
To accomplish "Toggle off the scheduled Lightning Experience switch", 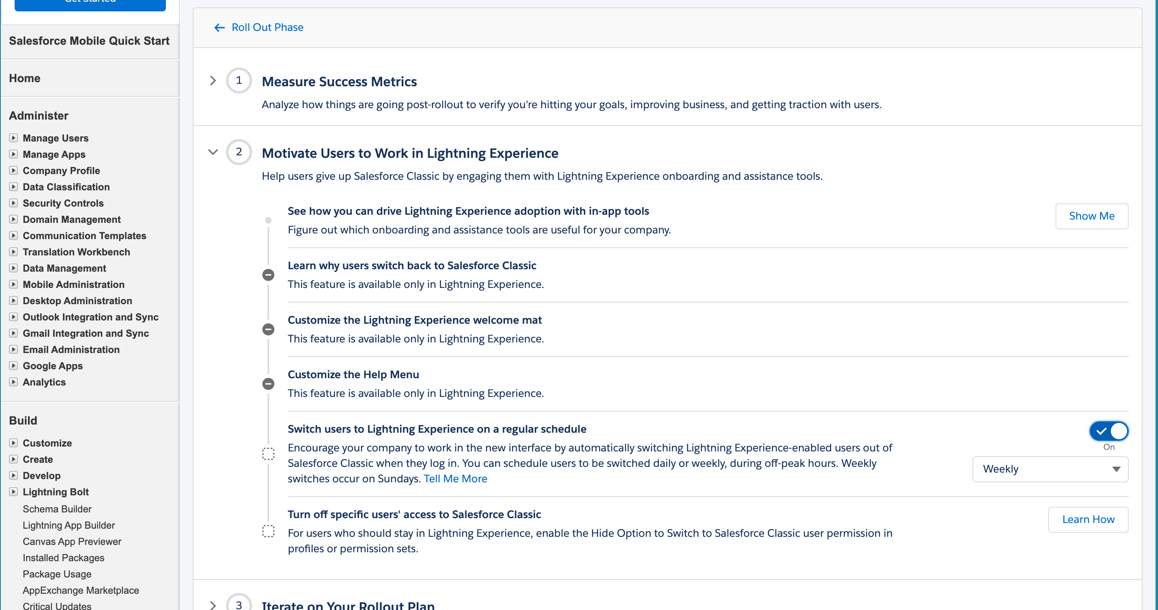I will [1108, 431].
